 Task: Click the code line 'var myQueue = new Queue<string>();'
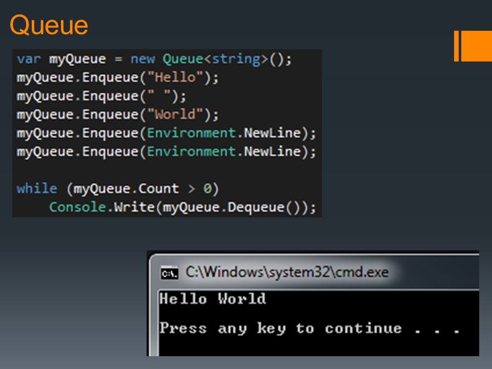click(154, 59)
